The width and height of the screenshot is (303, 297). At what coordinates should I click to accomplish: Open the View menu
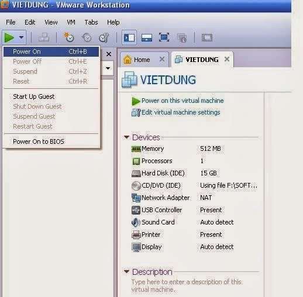click(x=51, y=22)
